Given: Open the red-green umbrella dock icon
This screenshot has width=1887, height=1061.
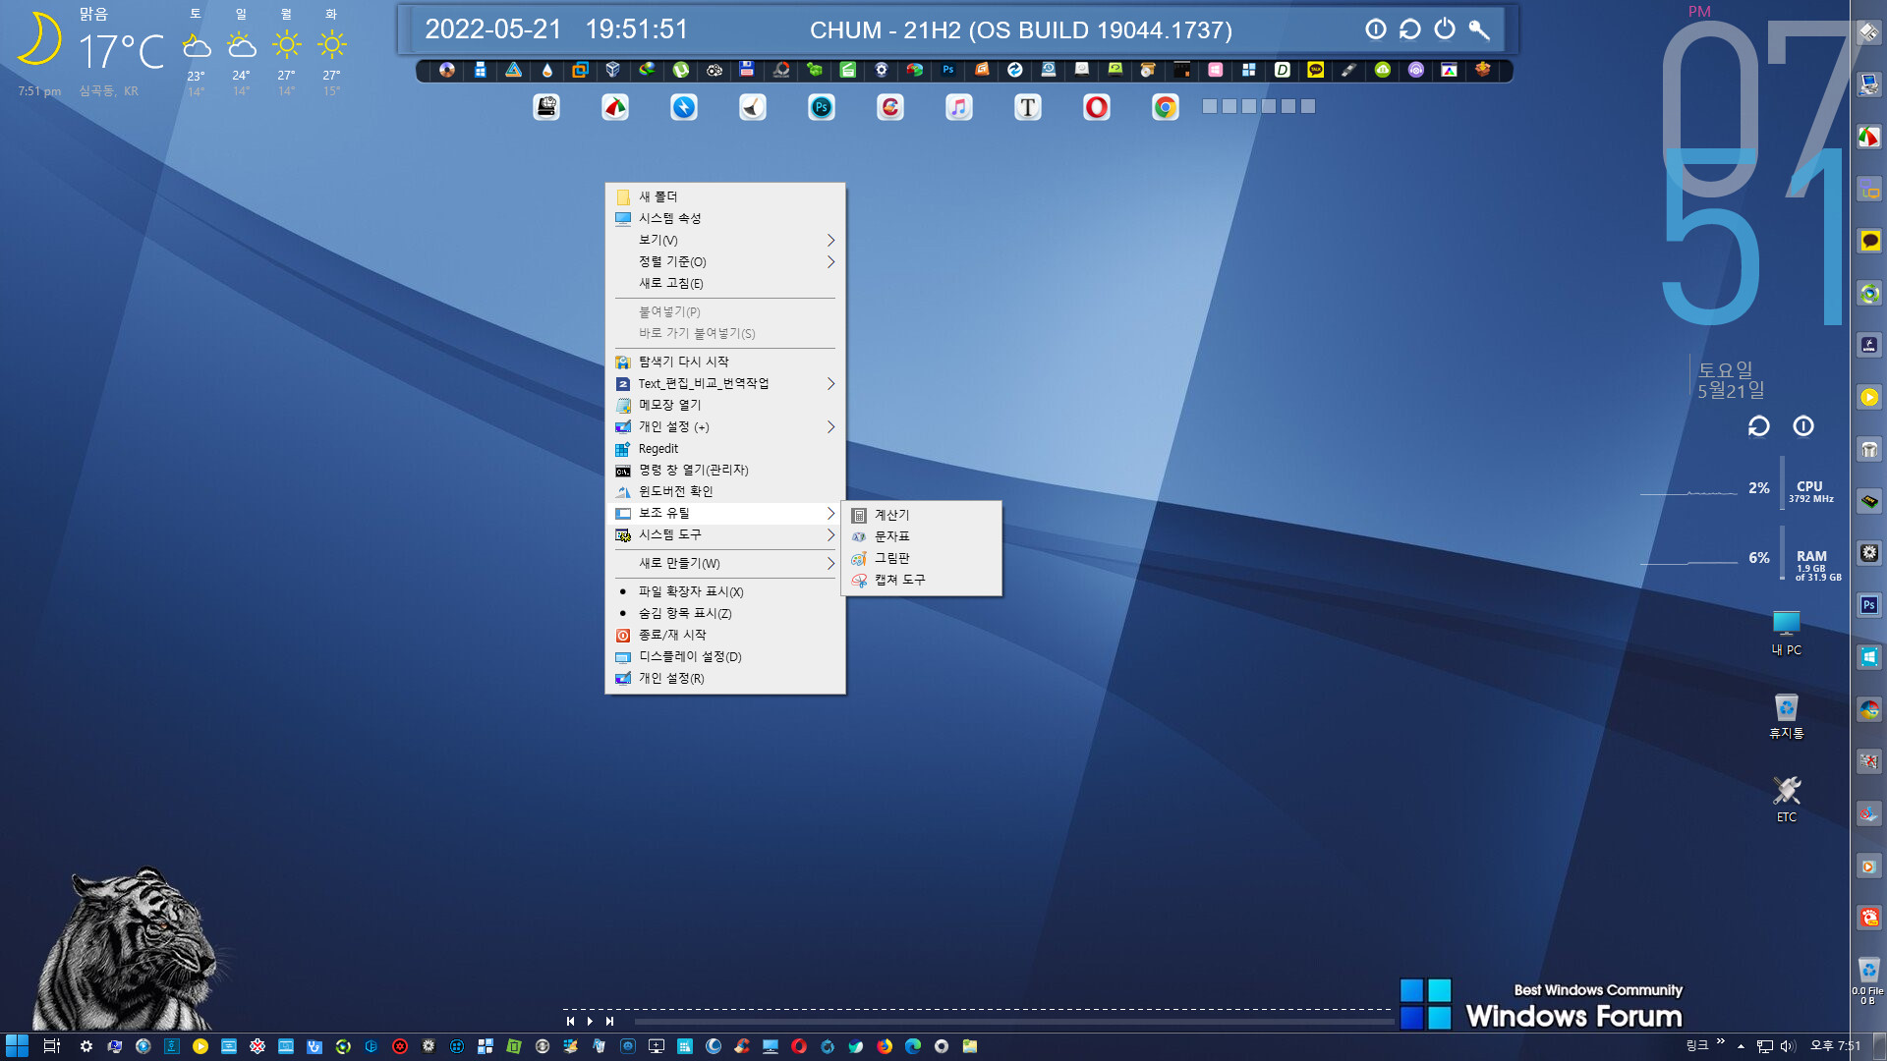Looking at the screenshot, I should [x=615, y=107].
